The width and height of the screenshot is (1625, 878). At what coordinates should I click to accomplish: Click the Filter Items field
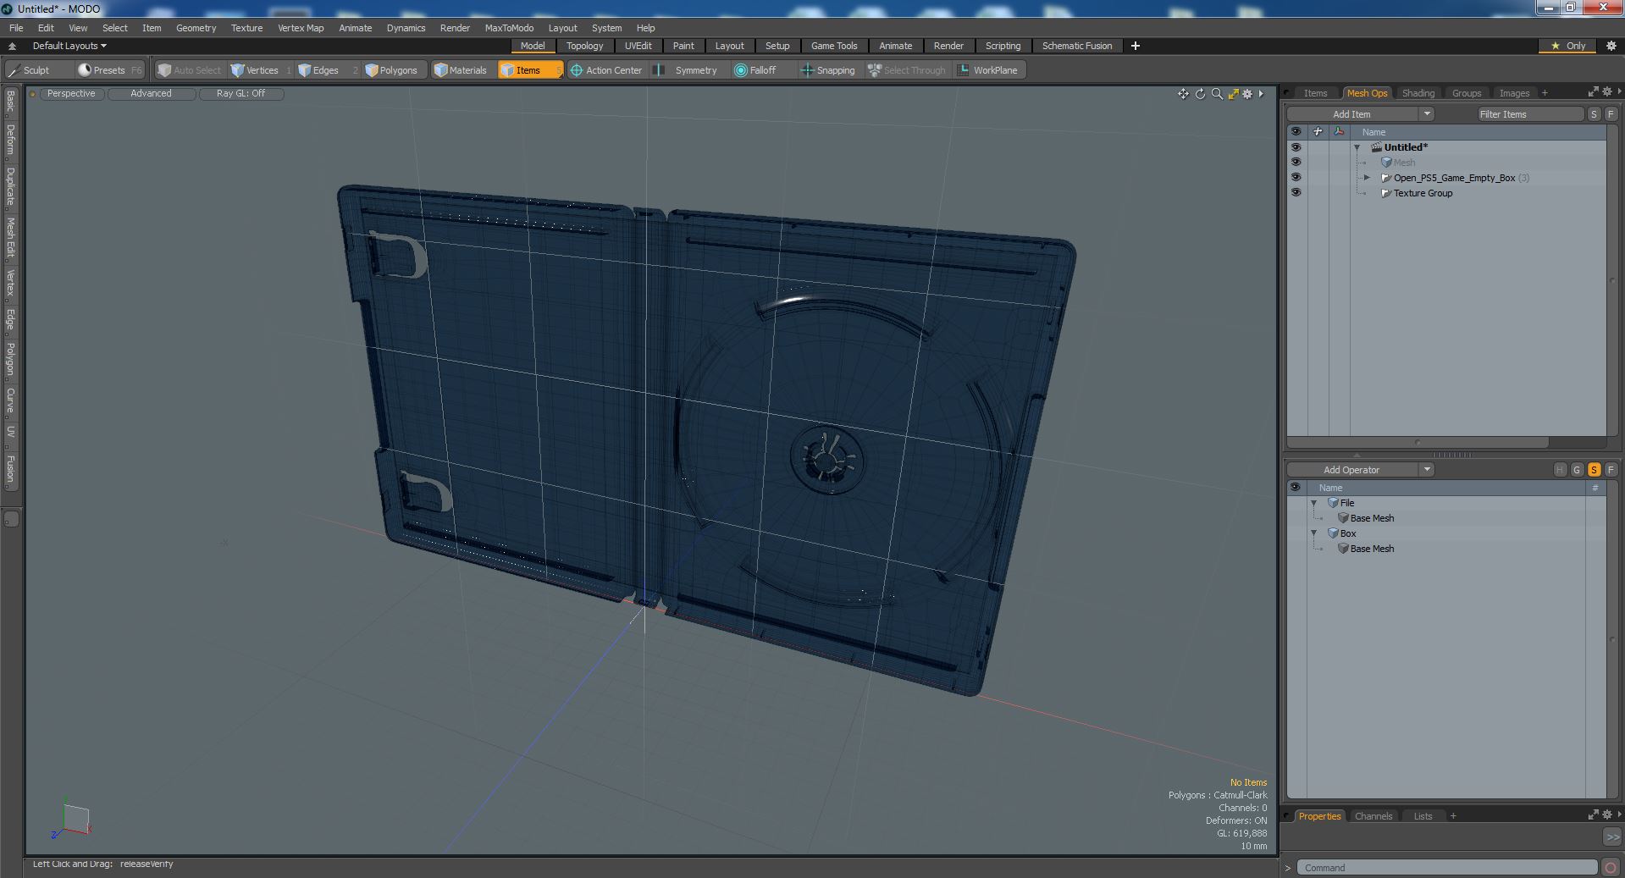click(x=1529, y=114)
